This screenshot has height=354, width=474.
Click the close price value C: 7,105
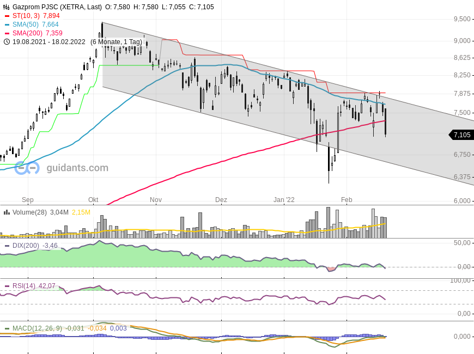pyautogui.click(x=202, y=7)
